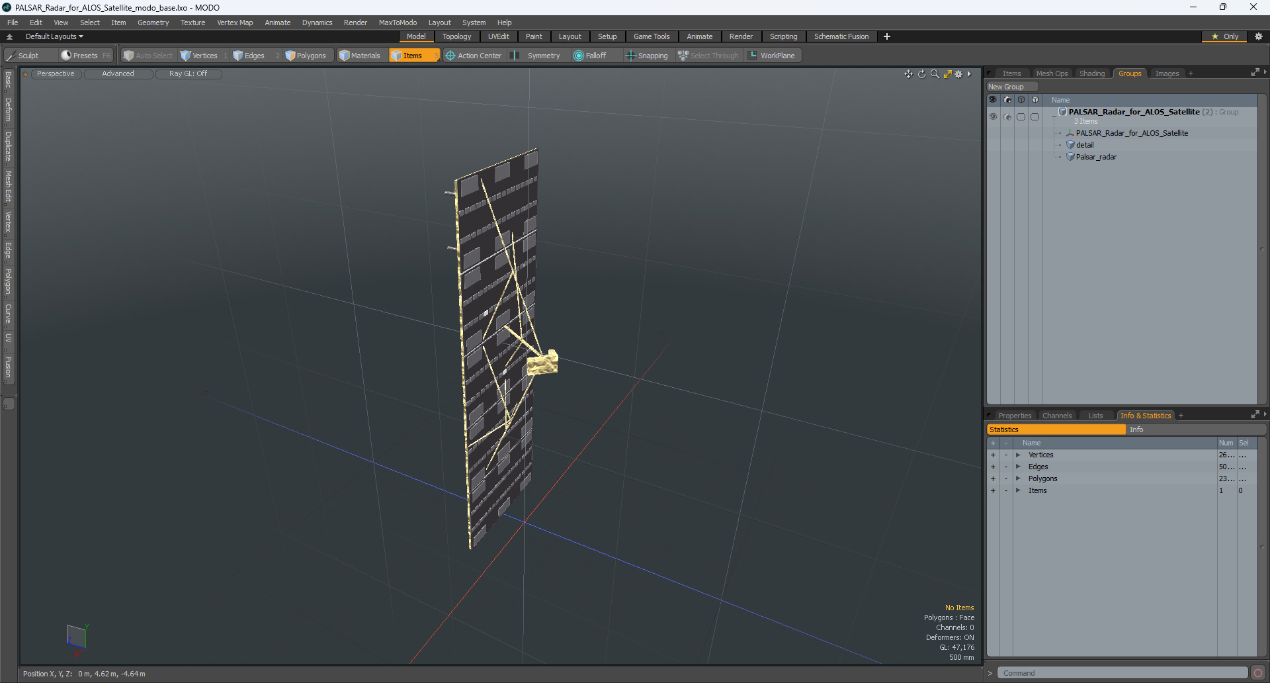
Task: Expand the Vertices statistics row
Action: click(1019, 455)
